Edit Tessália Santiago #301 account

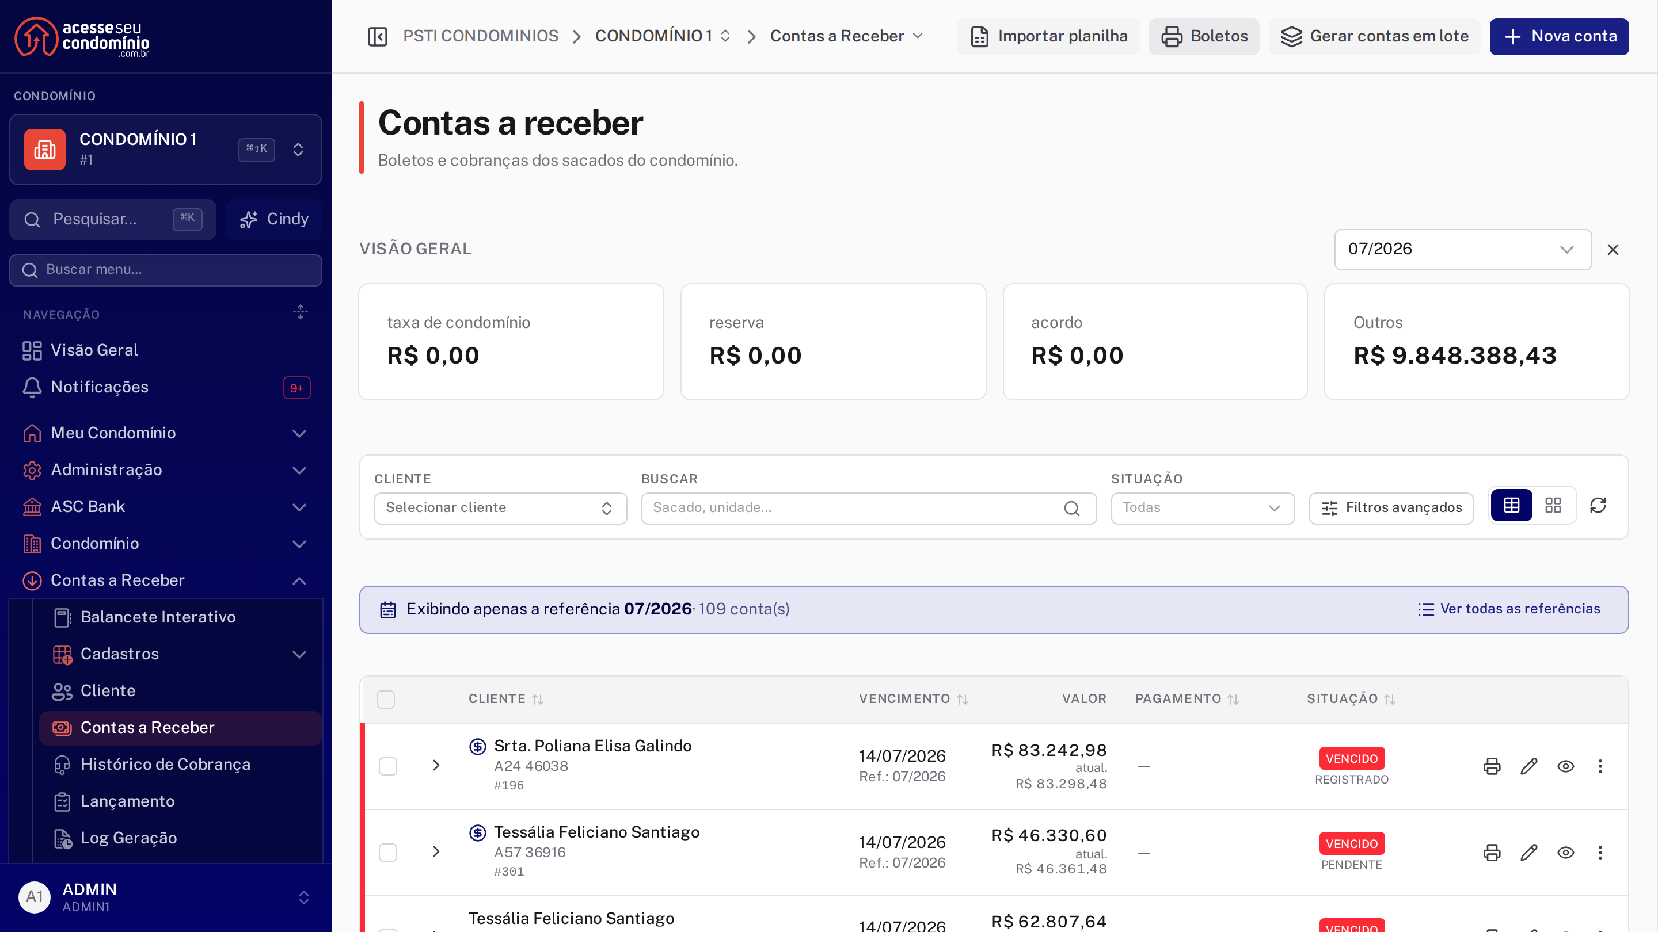pos(1528,852)
